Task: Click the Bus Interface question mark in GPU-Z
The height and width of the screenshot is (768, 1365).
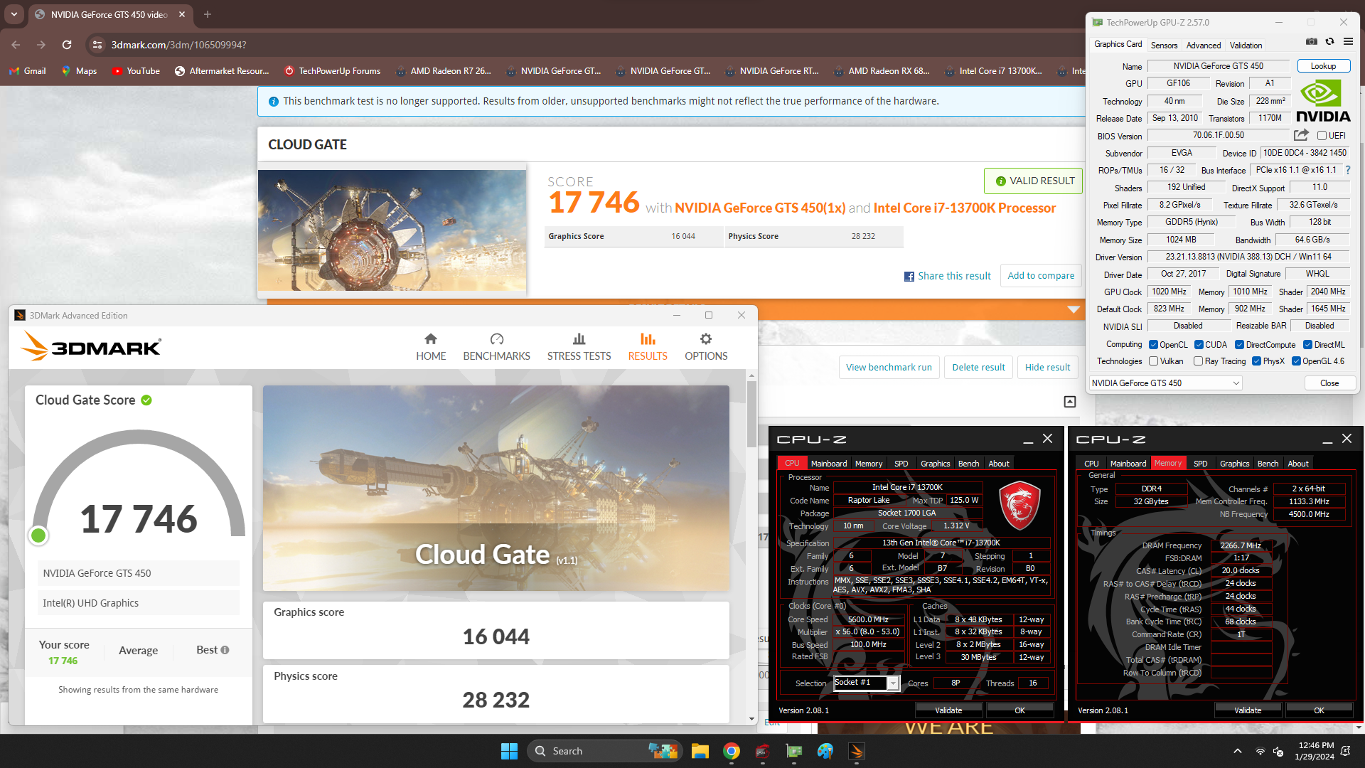Action: tap(1348, 170)
